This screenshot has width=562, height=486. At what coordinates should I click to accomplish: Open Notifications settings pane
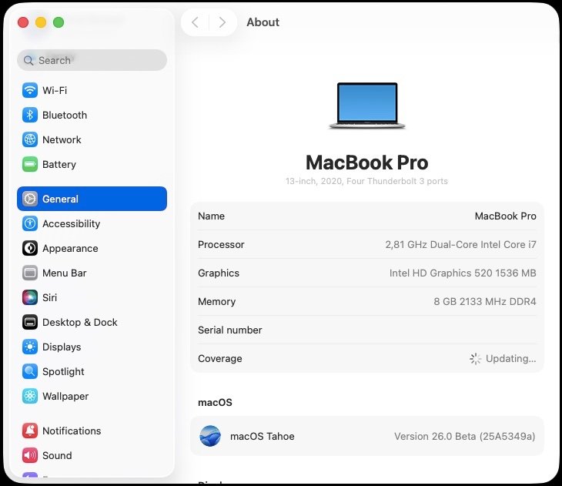pyautogui.click(x=92, y=431)
